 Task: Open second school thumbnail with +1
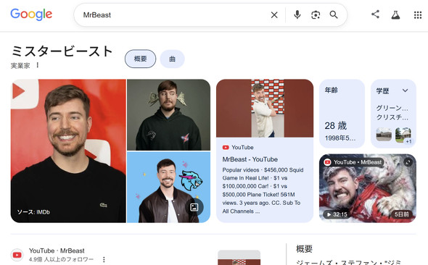(x=403, y=135)
